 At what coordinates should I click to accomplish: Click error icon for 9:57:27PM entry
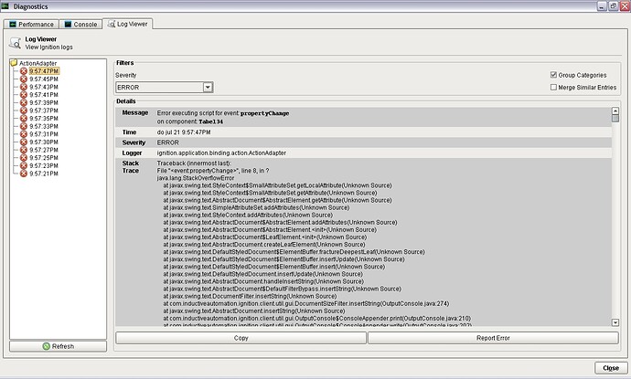(24, 150)
